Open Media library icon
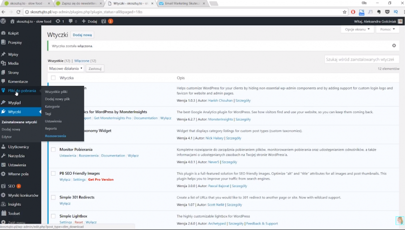This screenshot has height=230, width=405. (3, 63)
